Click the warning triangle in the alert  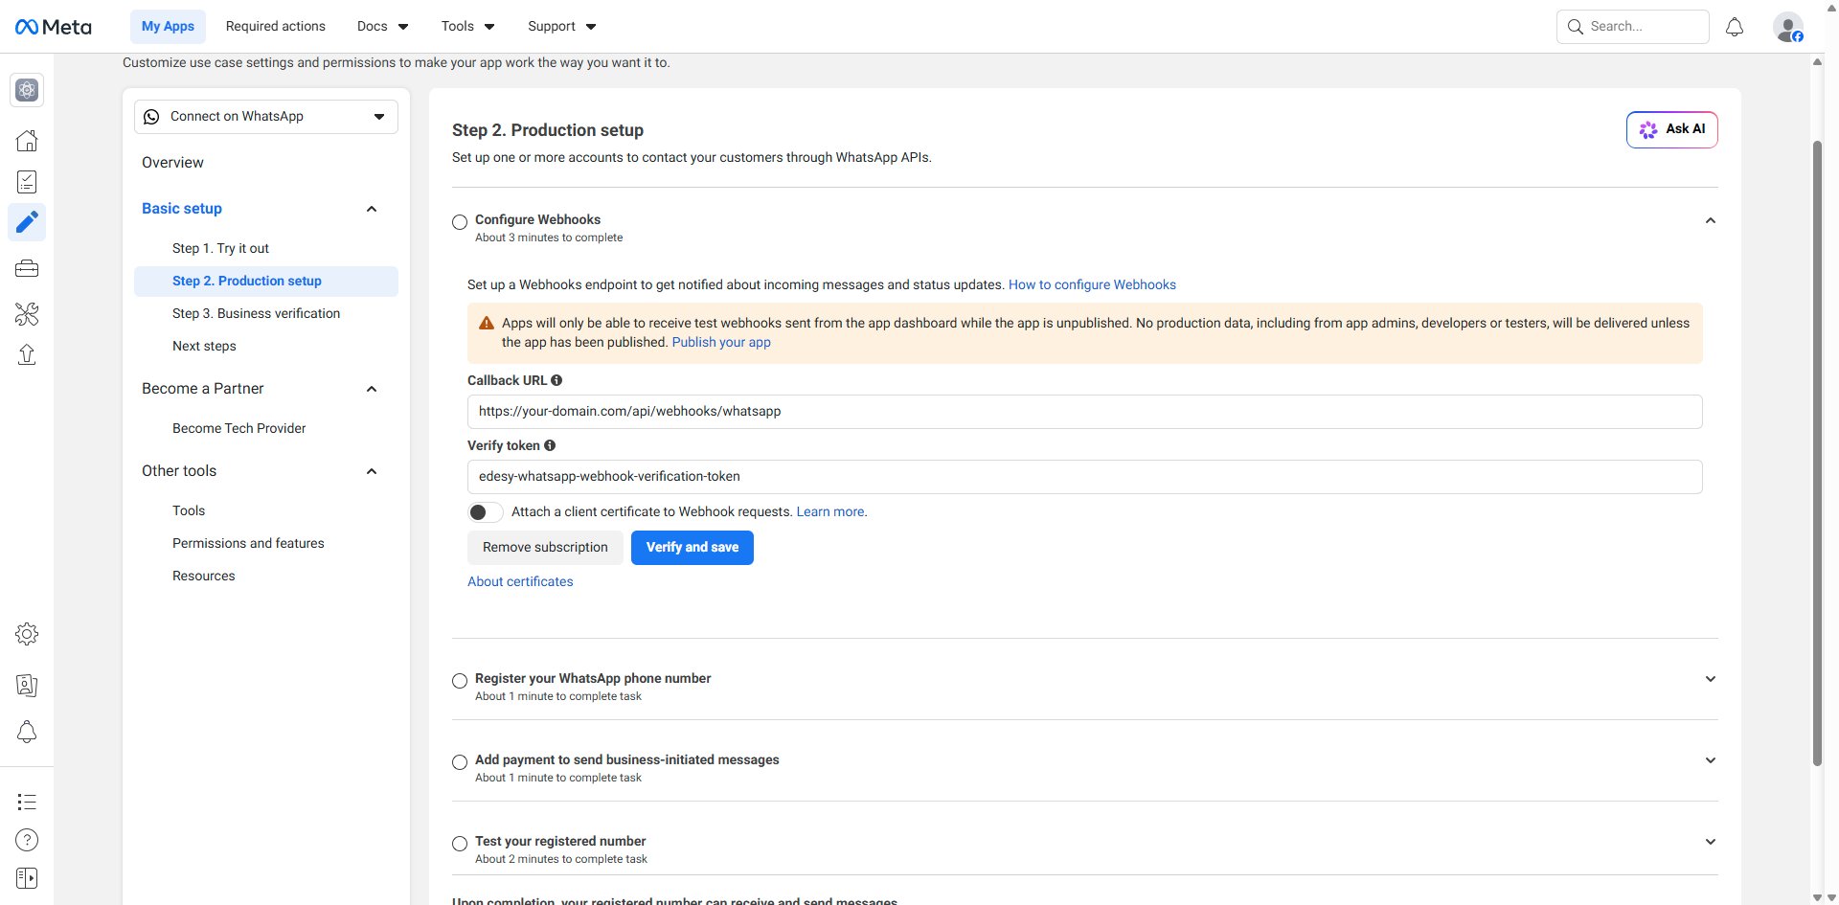point(487,324)
